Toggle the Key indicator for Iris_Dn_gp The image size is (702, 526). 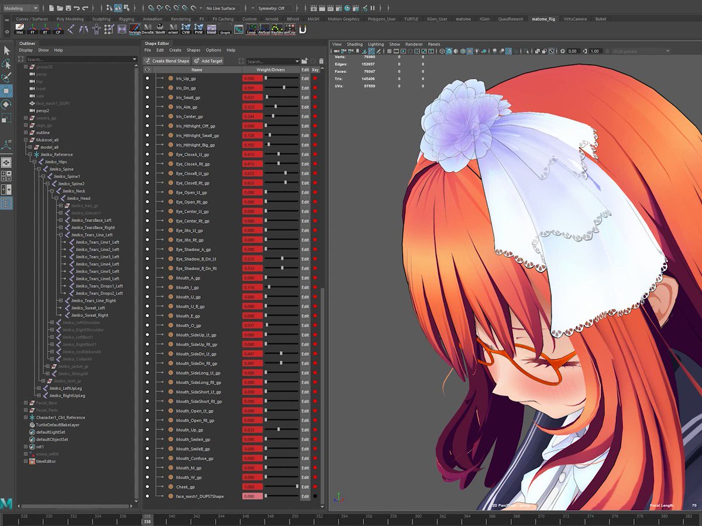point(315,88)
